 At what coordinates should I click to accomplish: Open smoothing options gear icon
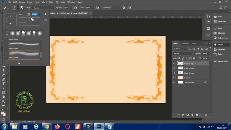click(x=124, y=8)
